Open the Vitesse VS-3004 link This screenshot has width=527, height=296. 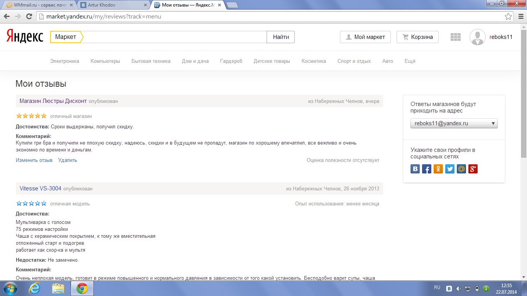tap(41, 188)
